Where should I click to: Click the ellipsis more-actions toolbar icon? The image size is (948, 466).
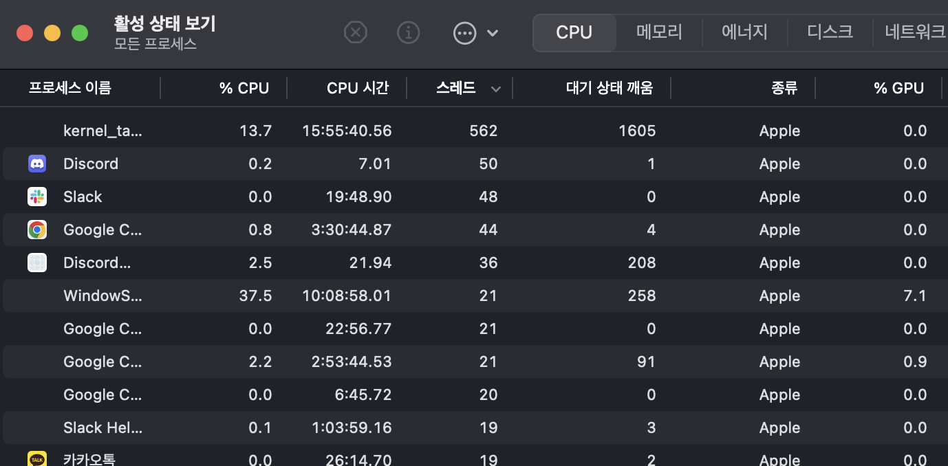pos(465,32)
